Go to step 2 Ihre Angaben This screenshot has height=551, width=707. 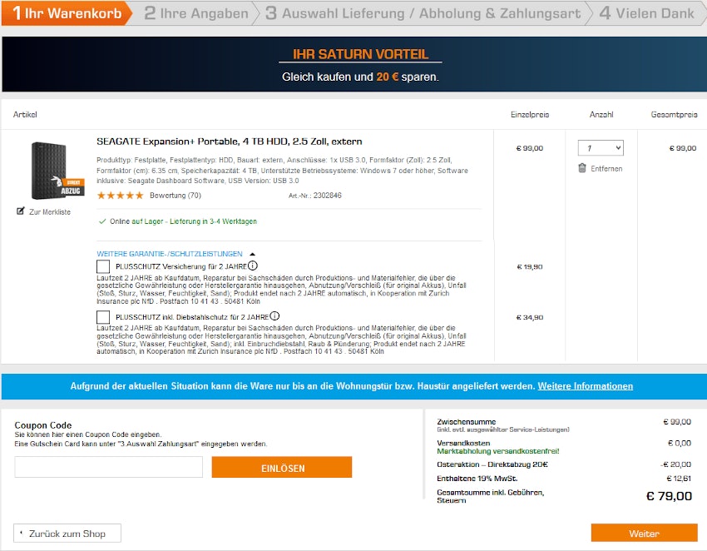coord(196,13)
